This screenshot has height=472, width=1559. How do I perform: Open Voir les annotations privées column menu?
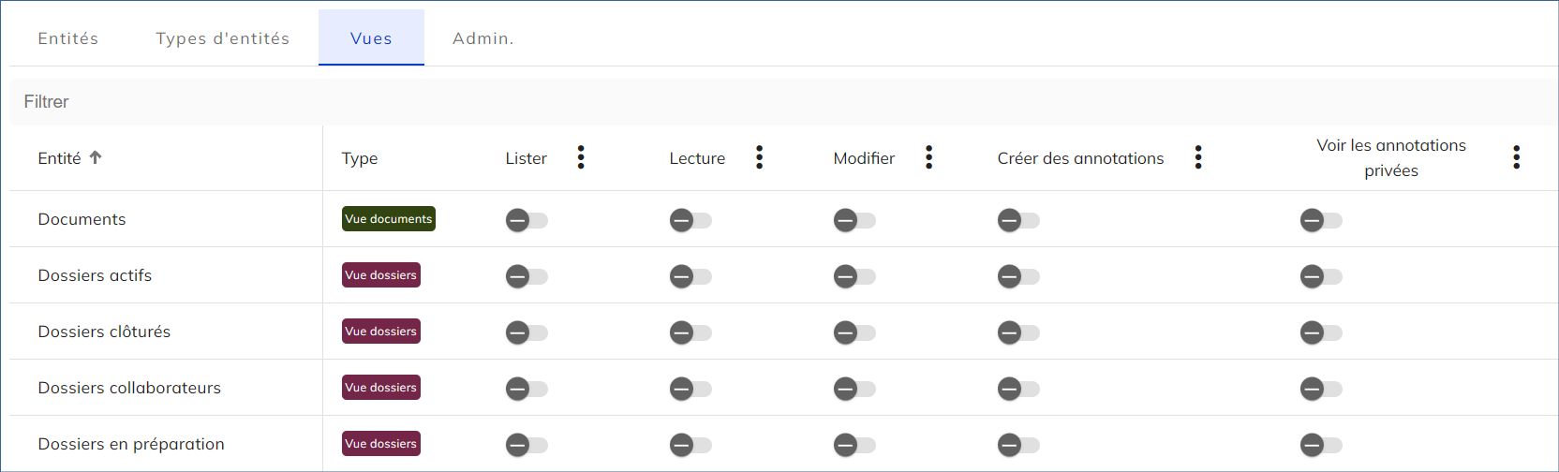tap(1516, 157)
